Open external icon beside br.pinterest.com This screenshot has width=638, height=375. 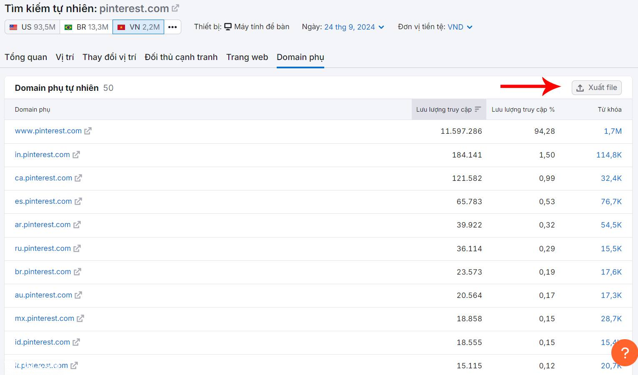(x=78, y=272)
